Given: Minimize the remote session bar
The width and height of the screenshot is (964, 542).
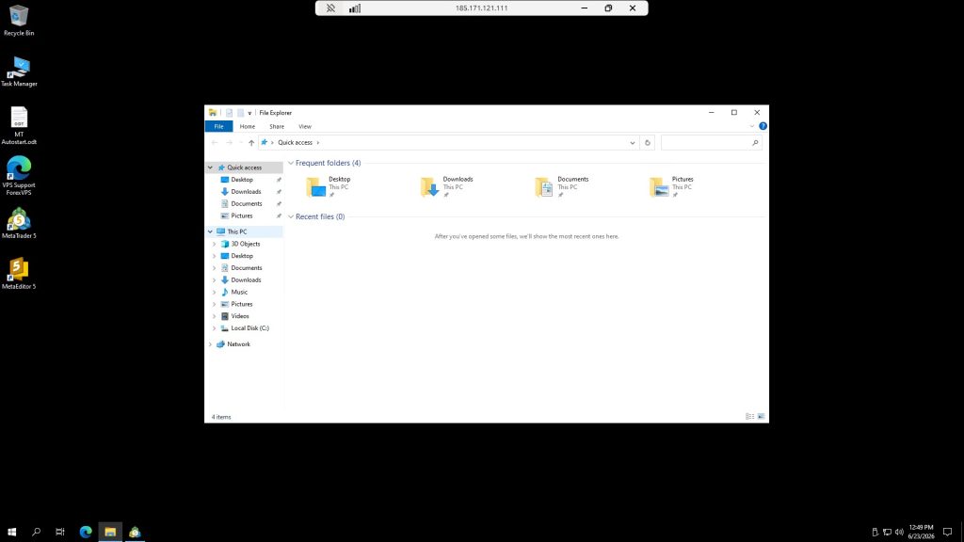Looking at the screenshot, I should coord(584,8).
